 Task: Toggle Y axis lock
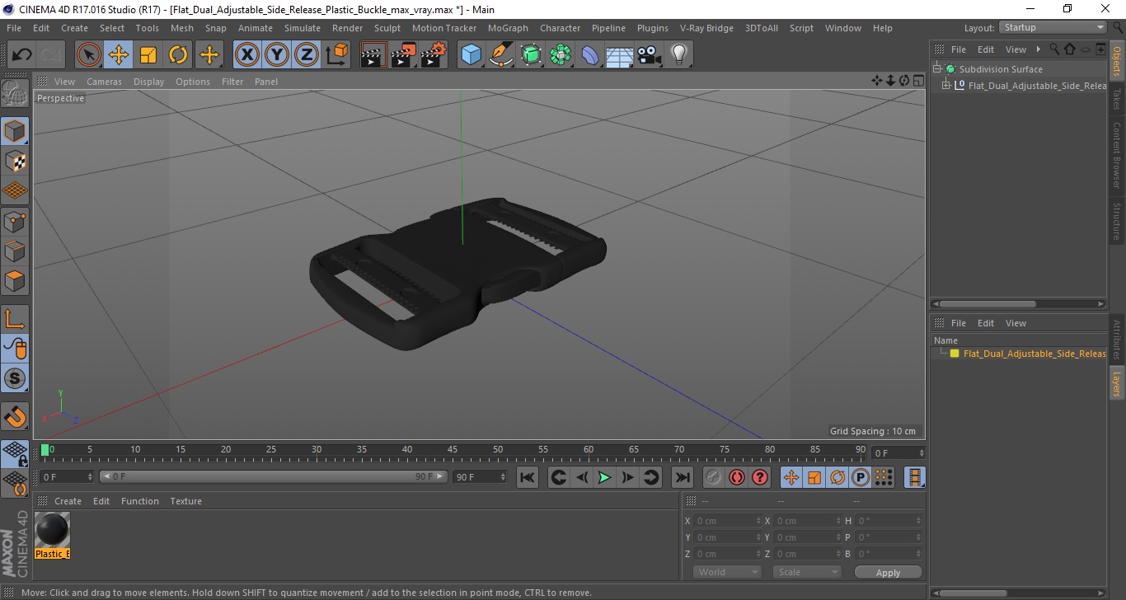(277, 55)
